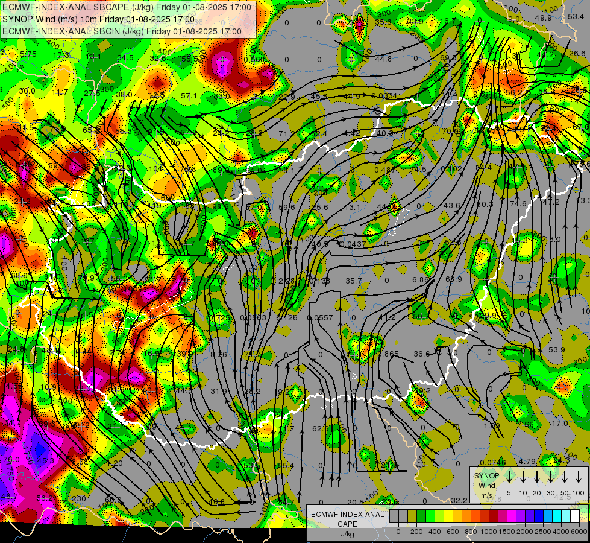Click the 0.126 value on the map
Image resolution: width=590 pixels, height=543 pixels.
click(x=287, y=318)
